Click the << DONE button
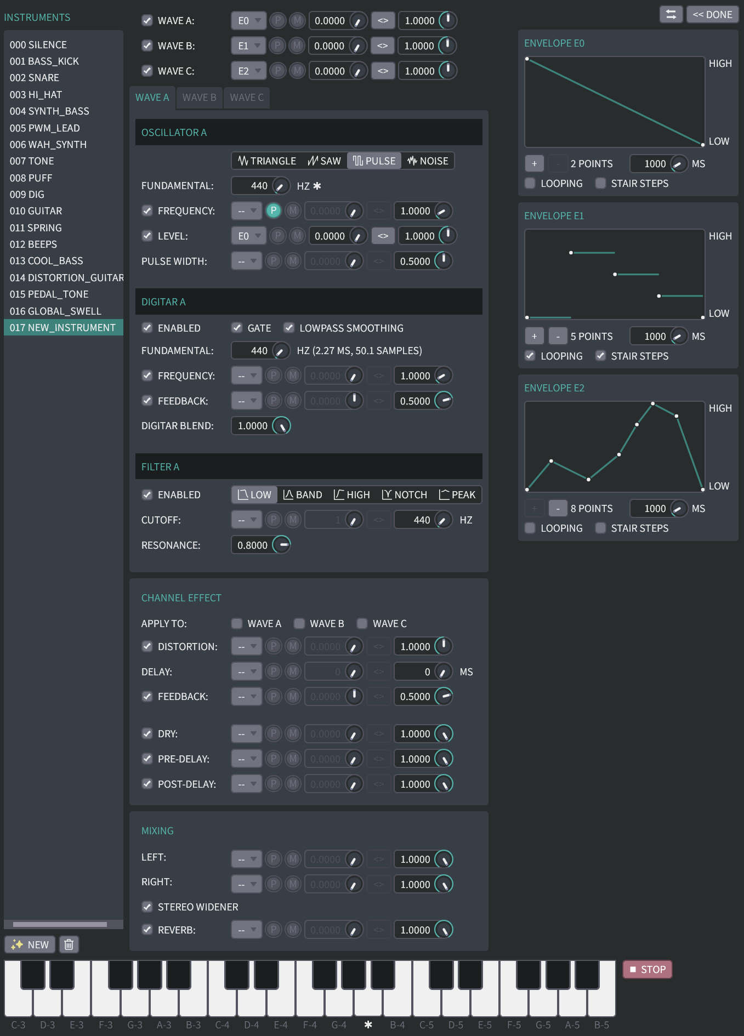This screenshot has width=744, height=1036. pos(712,14)
